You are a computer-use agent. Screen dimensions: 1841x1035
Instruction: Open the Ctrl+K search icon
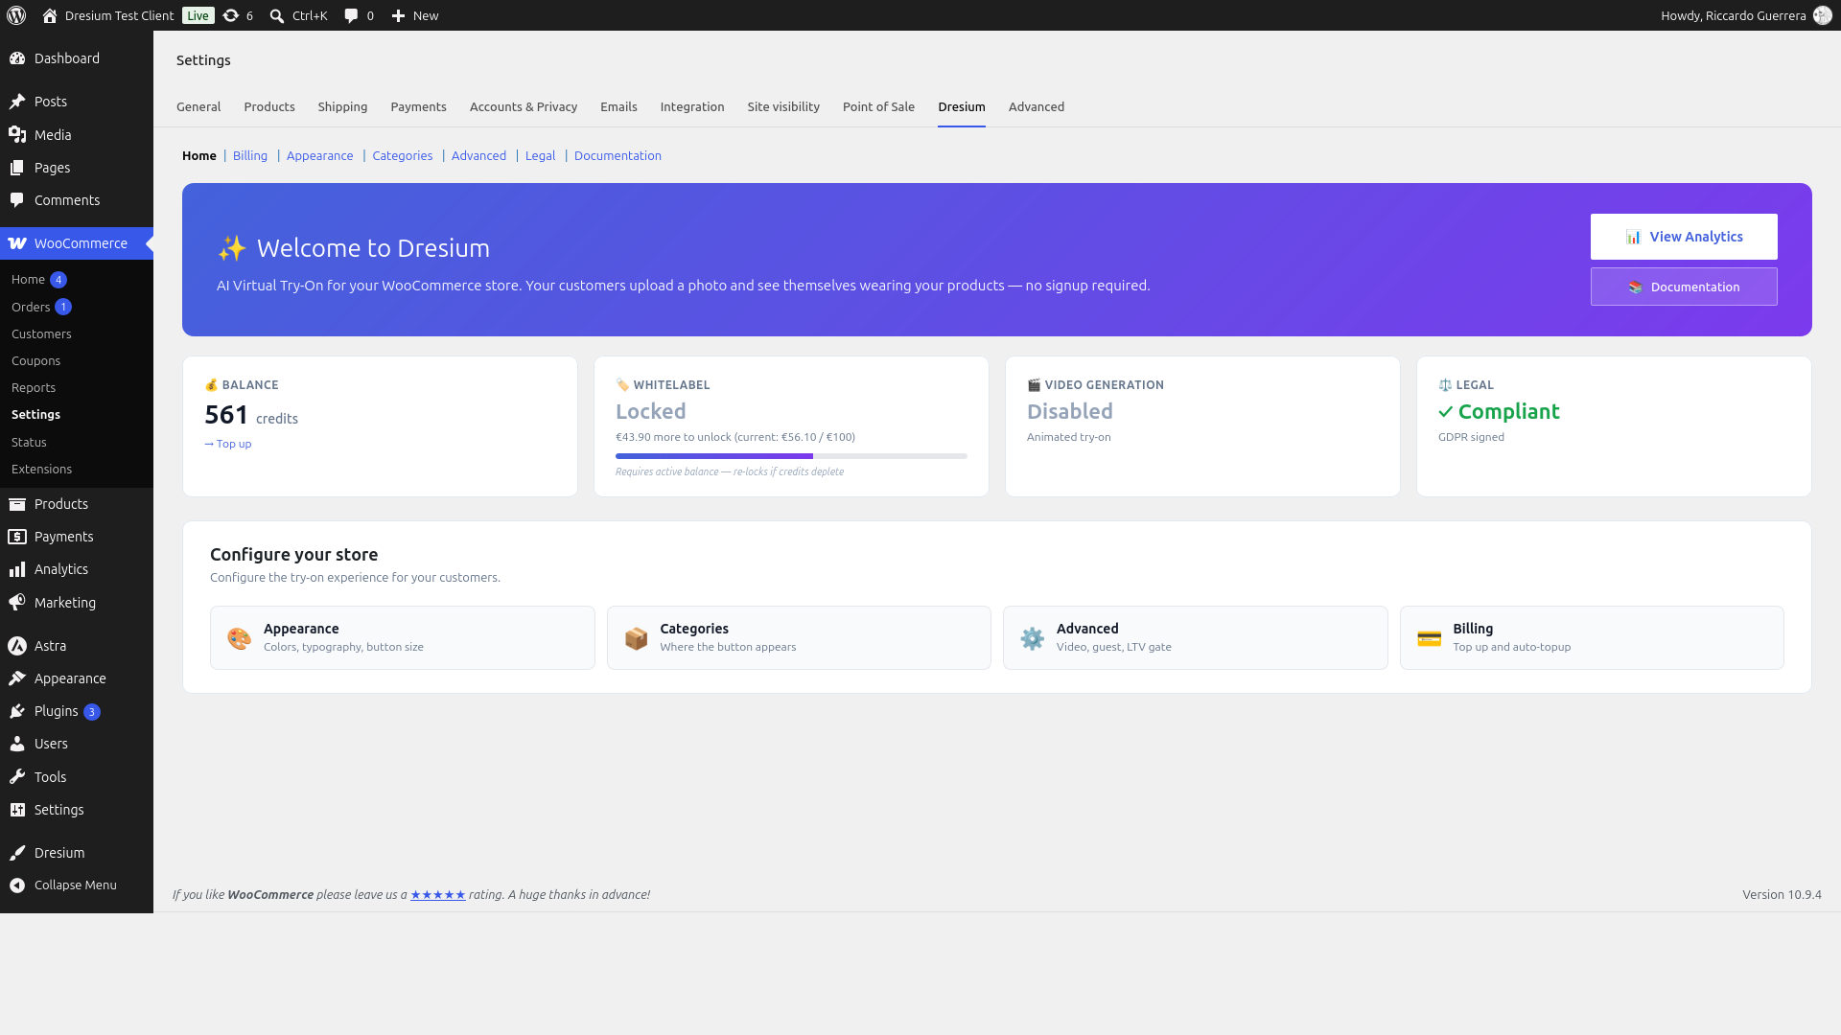(277, 15)
